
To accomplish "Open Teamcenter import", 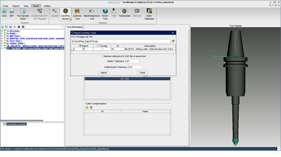I will [x=124, y=13].
